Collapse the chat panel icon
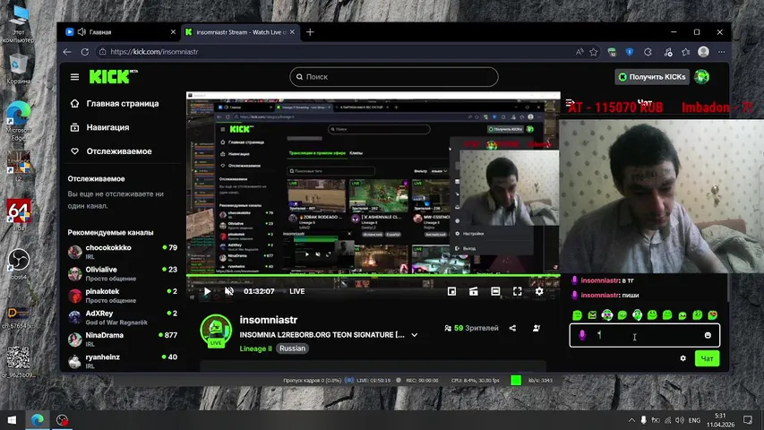Viewport: 764px width, 430px height. point(570,103)
